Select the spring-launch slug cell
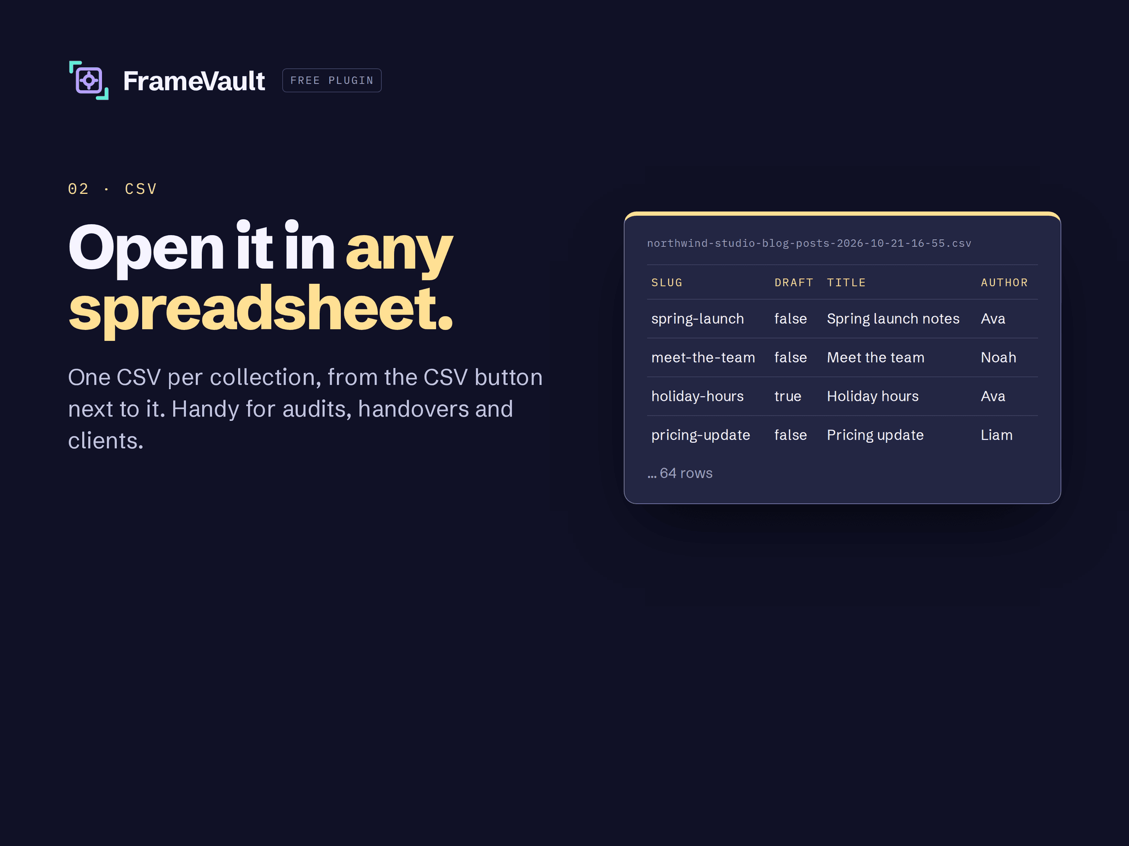This screenshot has height=846, width=1129. click(x=697, y=319)
